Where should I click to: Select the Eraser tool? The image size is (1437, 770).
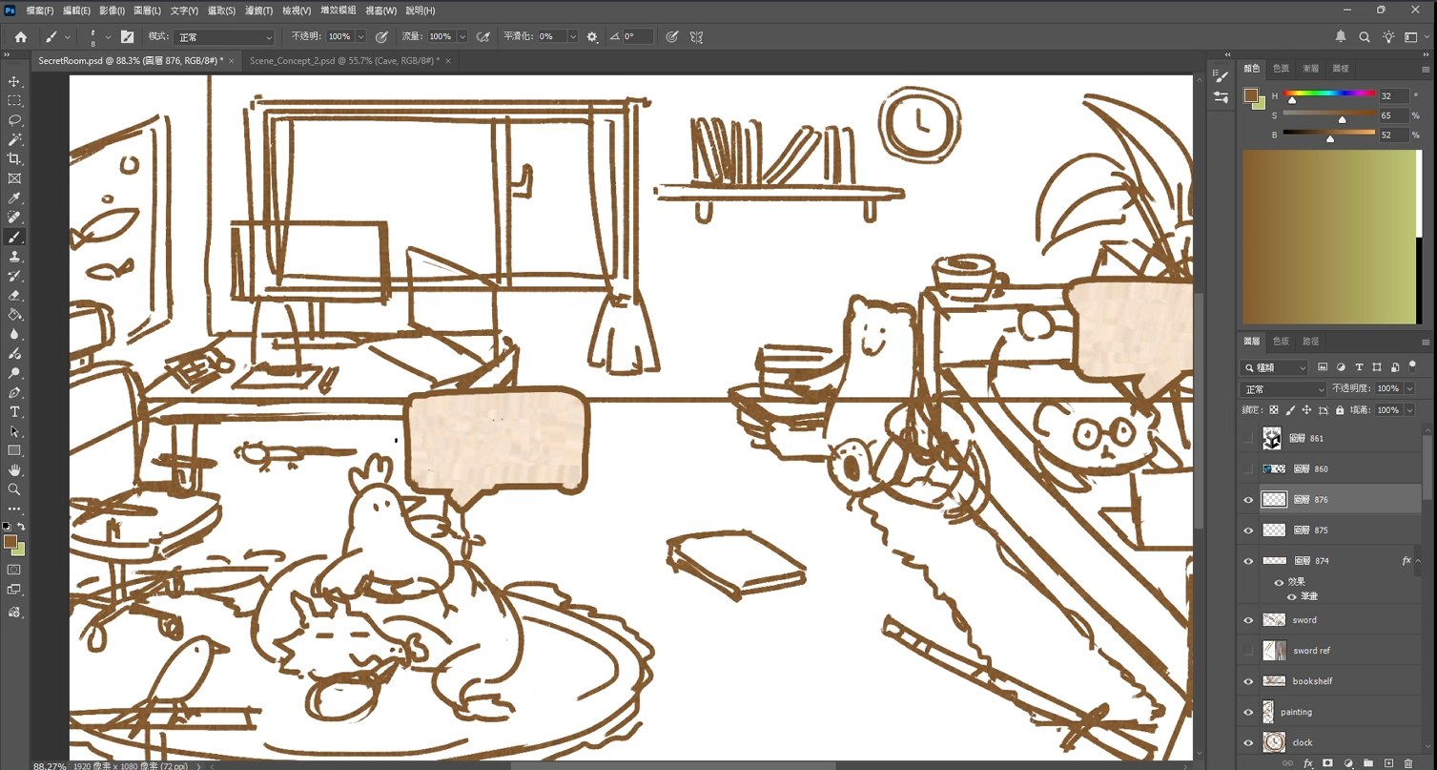(x=14, y=295)
